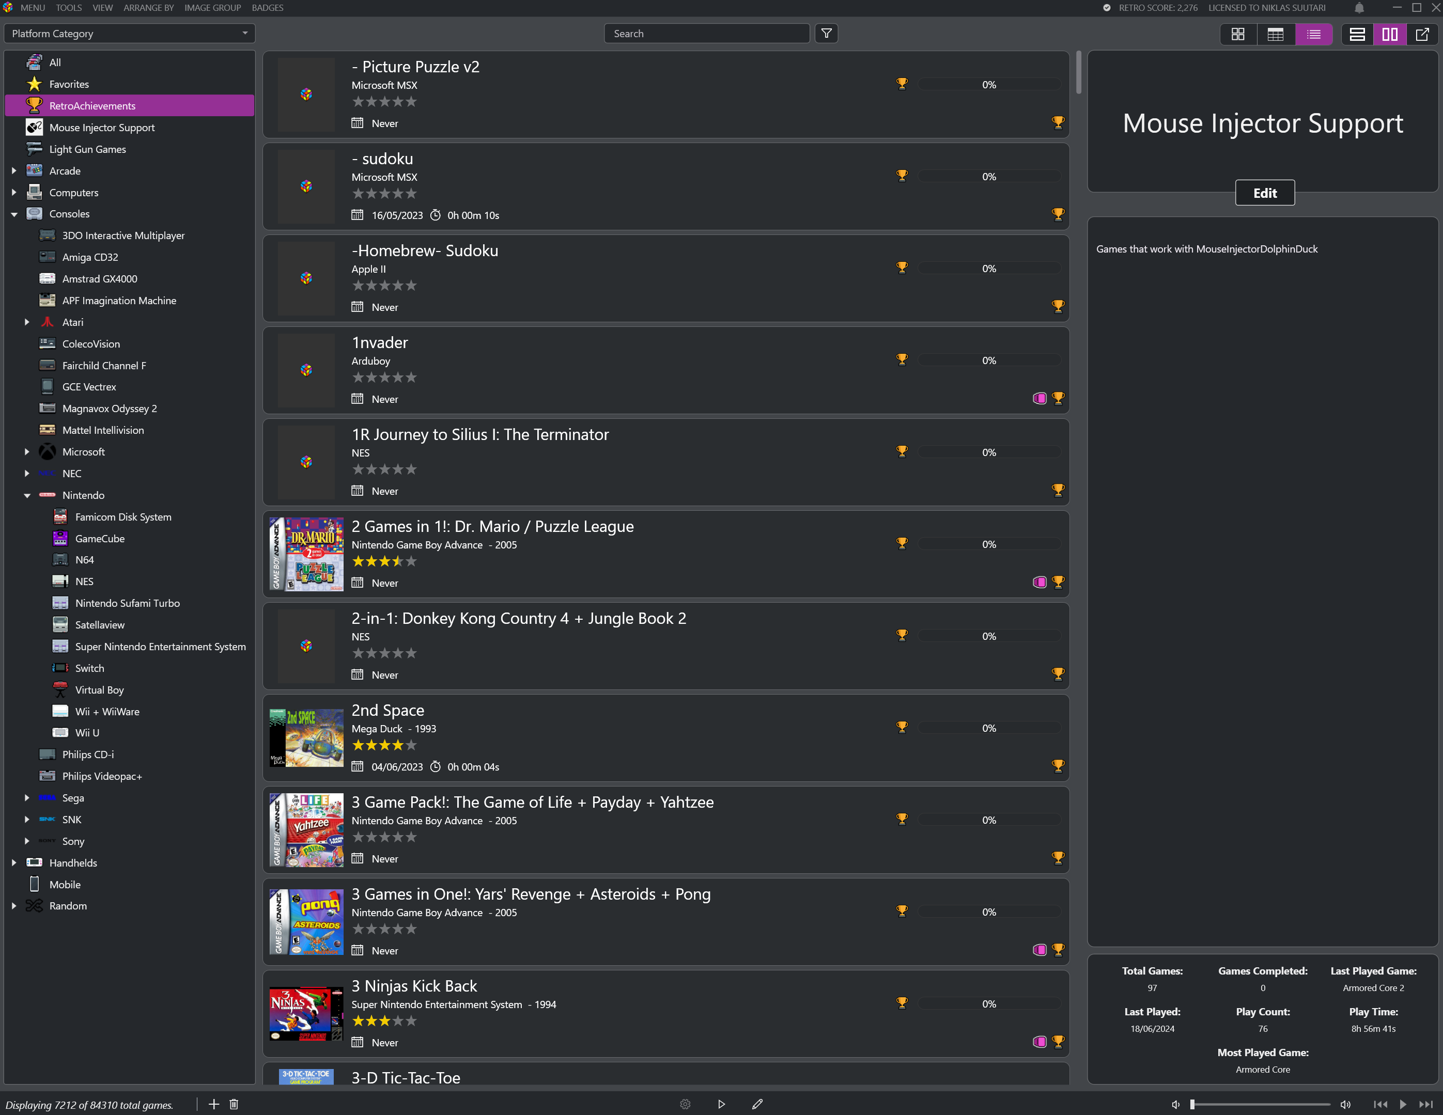Select the RetroAchievements trophy category

point(130,106)
